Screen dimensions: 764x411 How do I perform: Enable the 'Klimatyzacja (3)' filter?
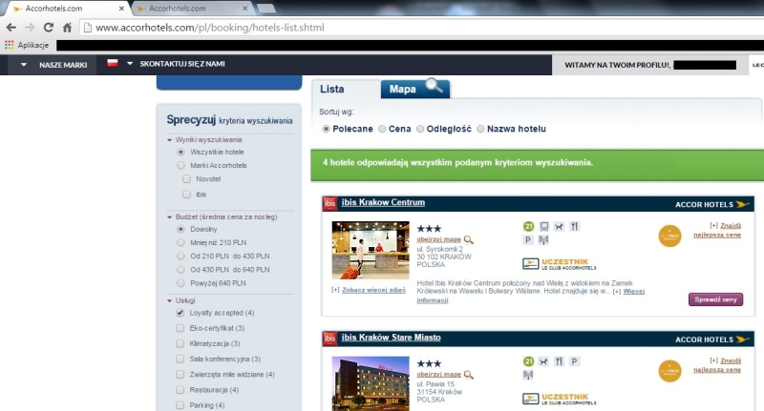[x=180, y=344]
